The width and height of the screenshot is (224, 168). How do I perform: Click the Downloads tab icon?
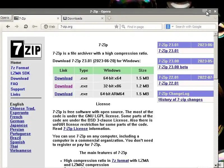point(65,18)
